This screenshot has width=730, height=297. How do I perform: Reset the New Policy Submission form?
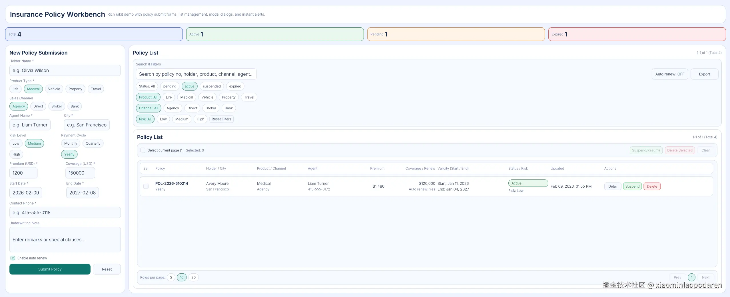[107, 269]
